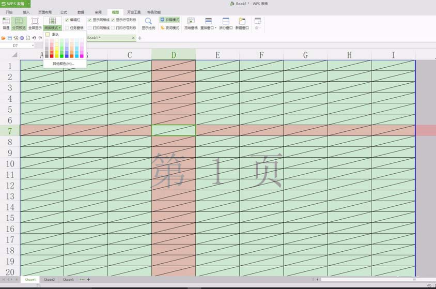Click the Freeze Panes (冻结窗格) icon

(191, 23)
